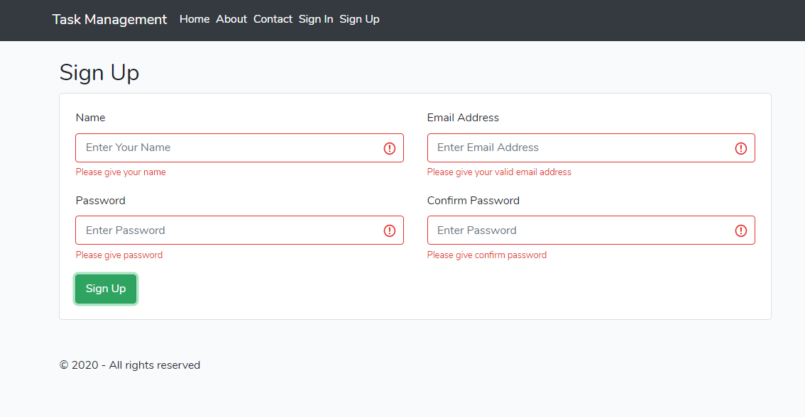The height and width of the screenshot is (417, 805).
Task: Click the Confirm Password label
Action: (473, 201)
